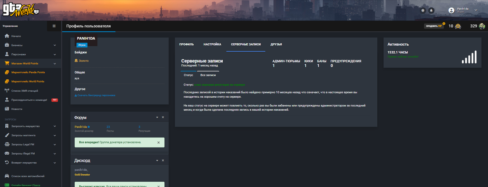Click the icon for Запросить имущество

click(7, 126)
